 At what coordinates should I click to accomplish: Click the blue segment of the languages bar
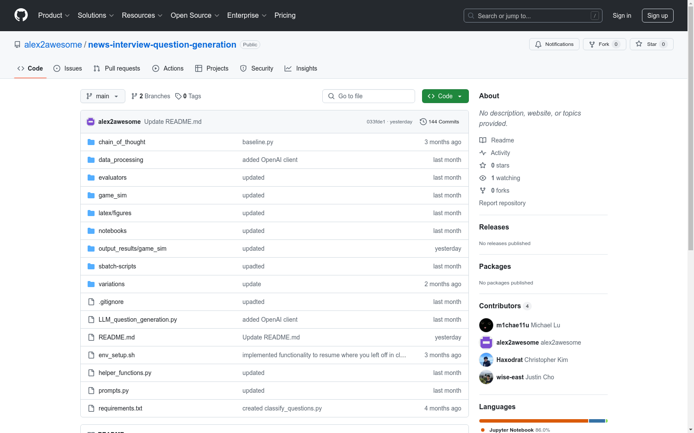click(x=597, y=421)
